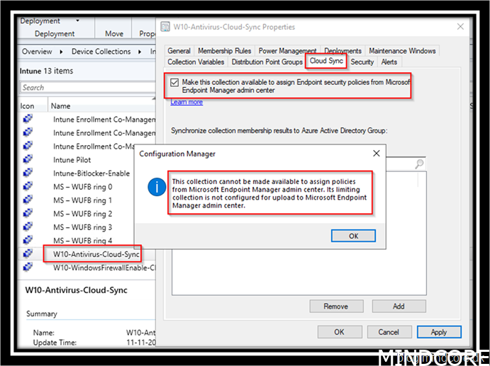Screen dimensions: 490x366
Task: Open the Security tab
Action: (362, 62)
